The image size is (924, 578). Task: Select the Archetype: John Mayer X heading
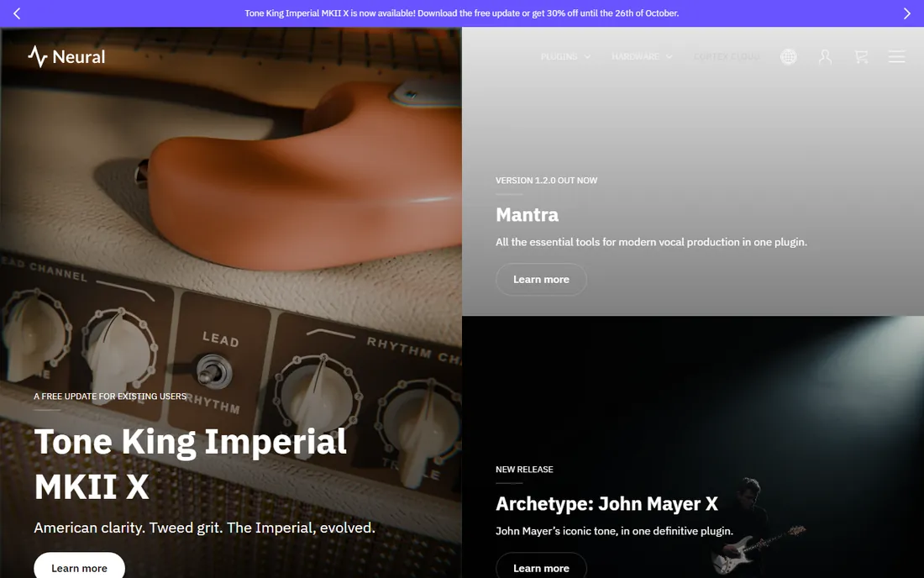pyautogui.click(x=606, y=504)
